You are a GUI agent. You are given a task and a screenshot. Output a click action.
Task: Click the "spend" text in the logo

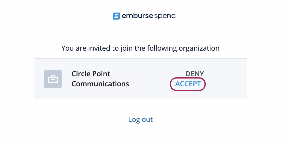[x=165, y=16]
